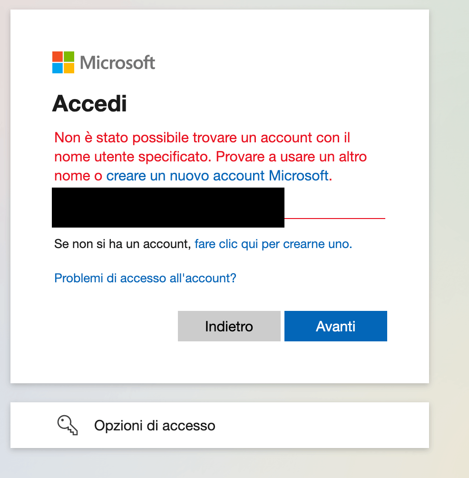Open the 'creare un nuovo account Microsoft' link
The image size is (469, 478).
click(218, 176)
